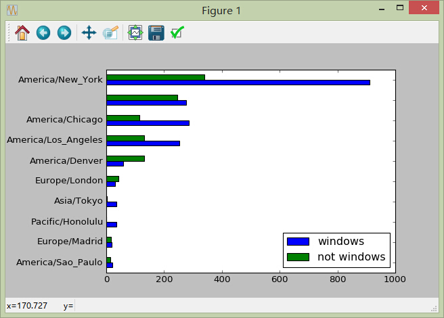444x318 pixels.
Task: Click the green New_York not windows bar
Action: 156,77
